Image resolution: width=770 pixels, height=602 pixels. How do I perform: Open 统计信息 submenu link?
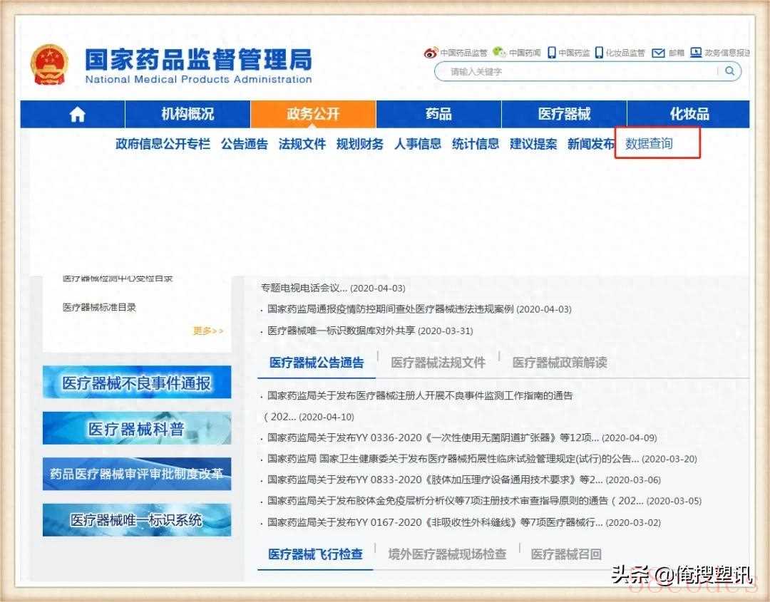[476, 144]
